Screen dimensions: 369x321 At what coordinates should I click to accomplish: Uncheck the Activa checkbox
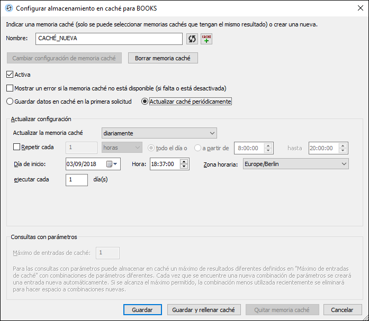[10, 75]
